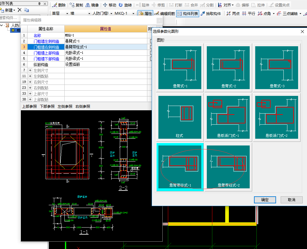The image size is (307, 249).
Task: Click the 取消 cancel button
Action: point(292,200)
